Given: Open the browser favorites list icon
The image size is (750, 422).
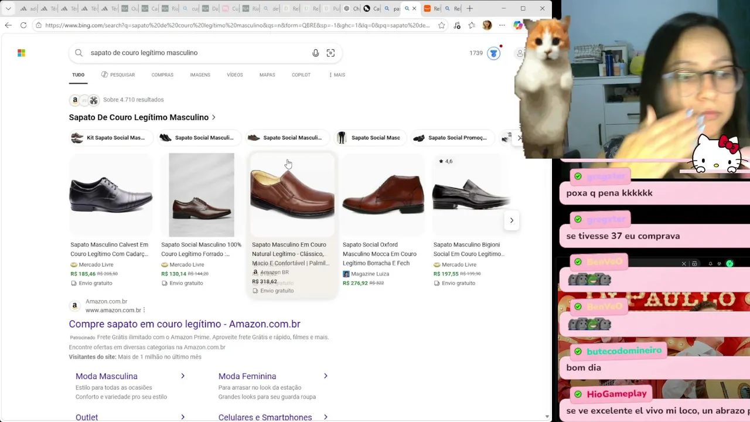Looking at the screenshot, I should coord(472,25).
